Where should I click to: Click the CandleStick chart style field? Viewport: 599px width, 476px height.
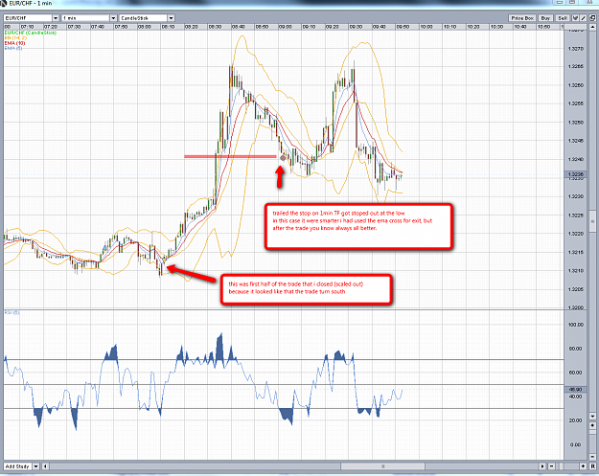tap(144, 18)
